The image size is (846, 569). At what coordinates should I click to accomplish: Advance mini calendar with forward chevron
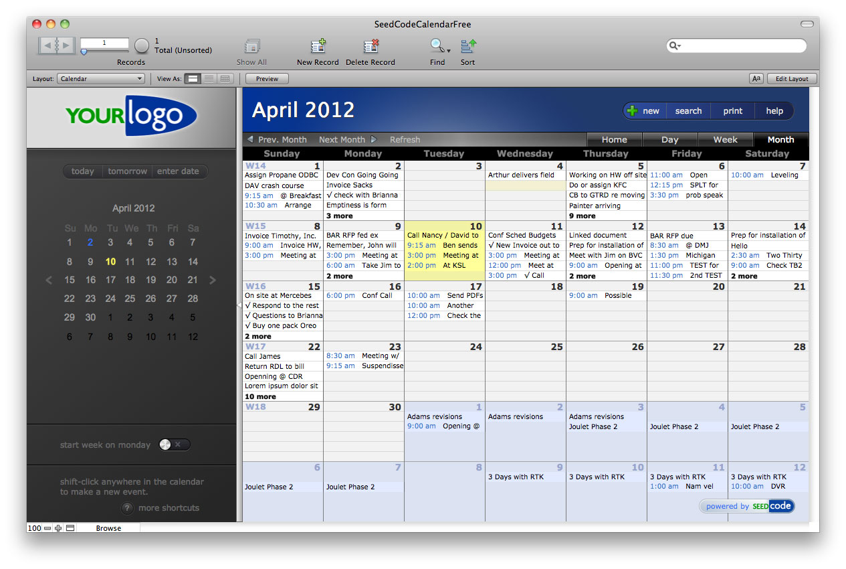tap(213, 280)
